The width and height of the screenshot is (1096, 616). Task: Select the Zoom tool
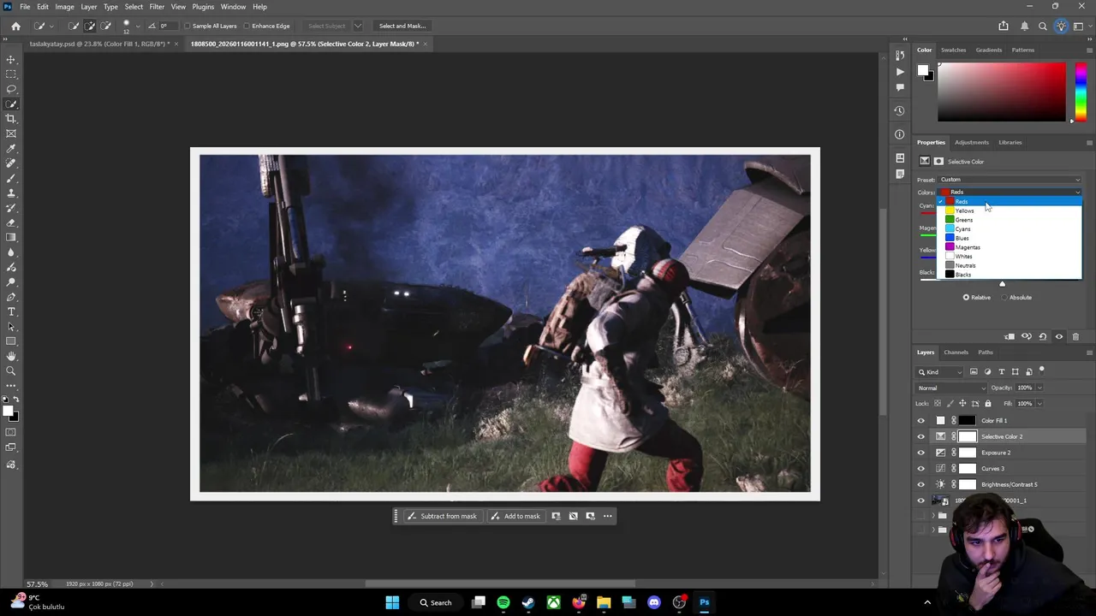tap(11, 370)
